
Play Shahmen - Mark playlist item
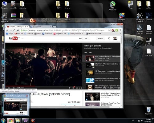[x=101, y=65]
